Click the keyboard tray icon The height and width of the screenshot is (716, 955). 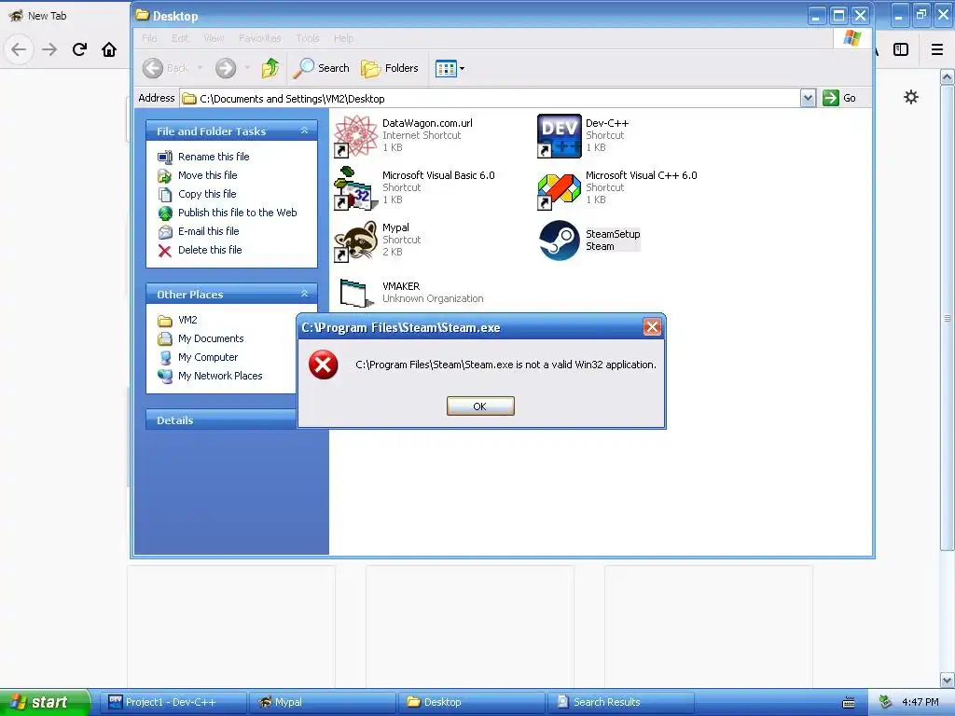click(848, 703)
